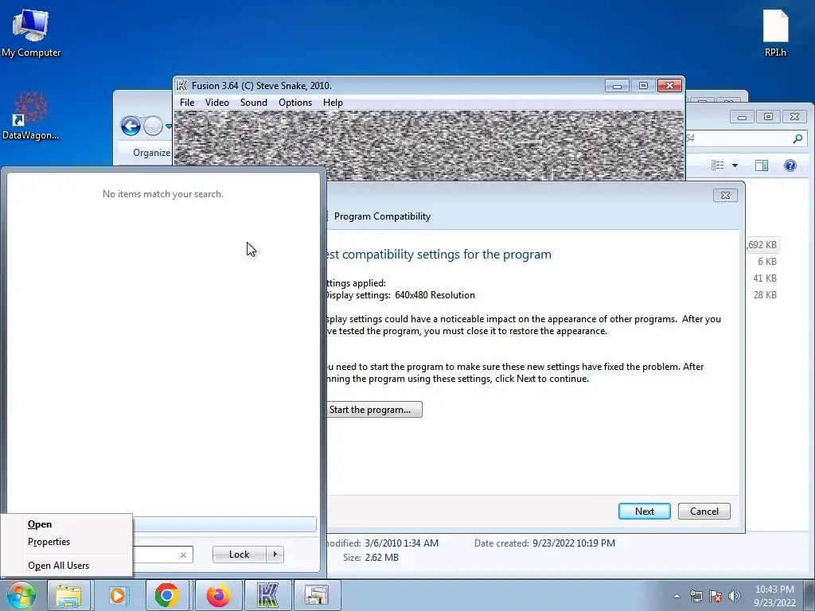
Task: Open the Help menu in Fusion
Action: [333, 103]
